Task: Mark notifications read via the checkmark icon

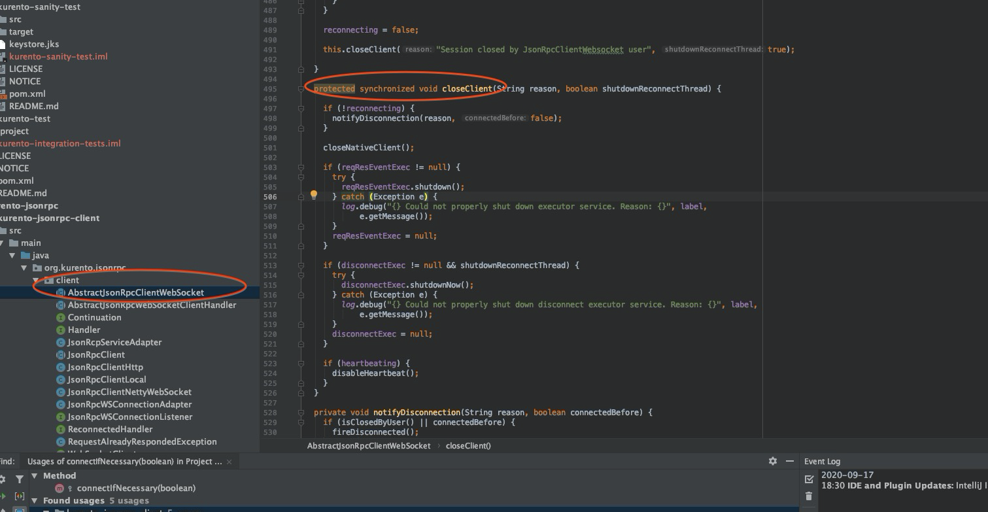Action: [809, 479]
